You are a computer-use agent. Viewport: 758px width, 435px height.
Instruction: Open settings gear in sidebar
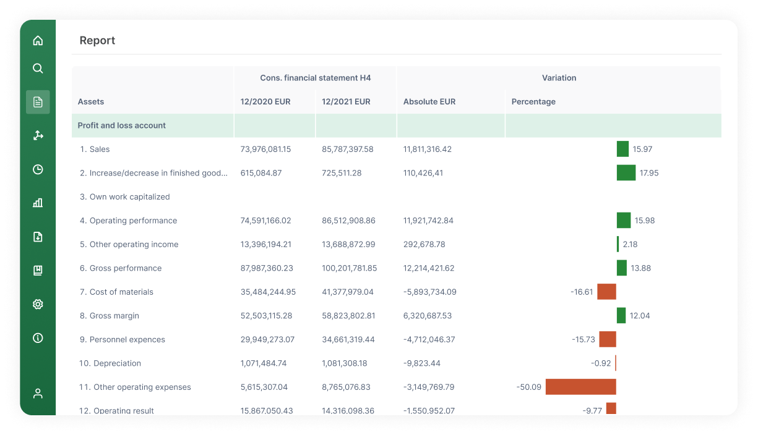(x=38, y=304)
